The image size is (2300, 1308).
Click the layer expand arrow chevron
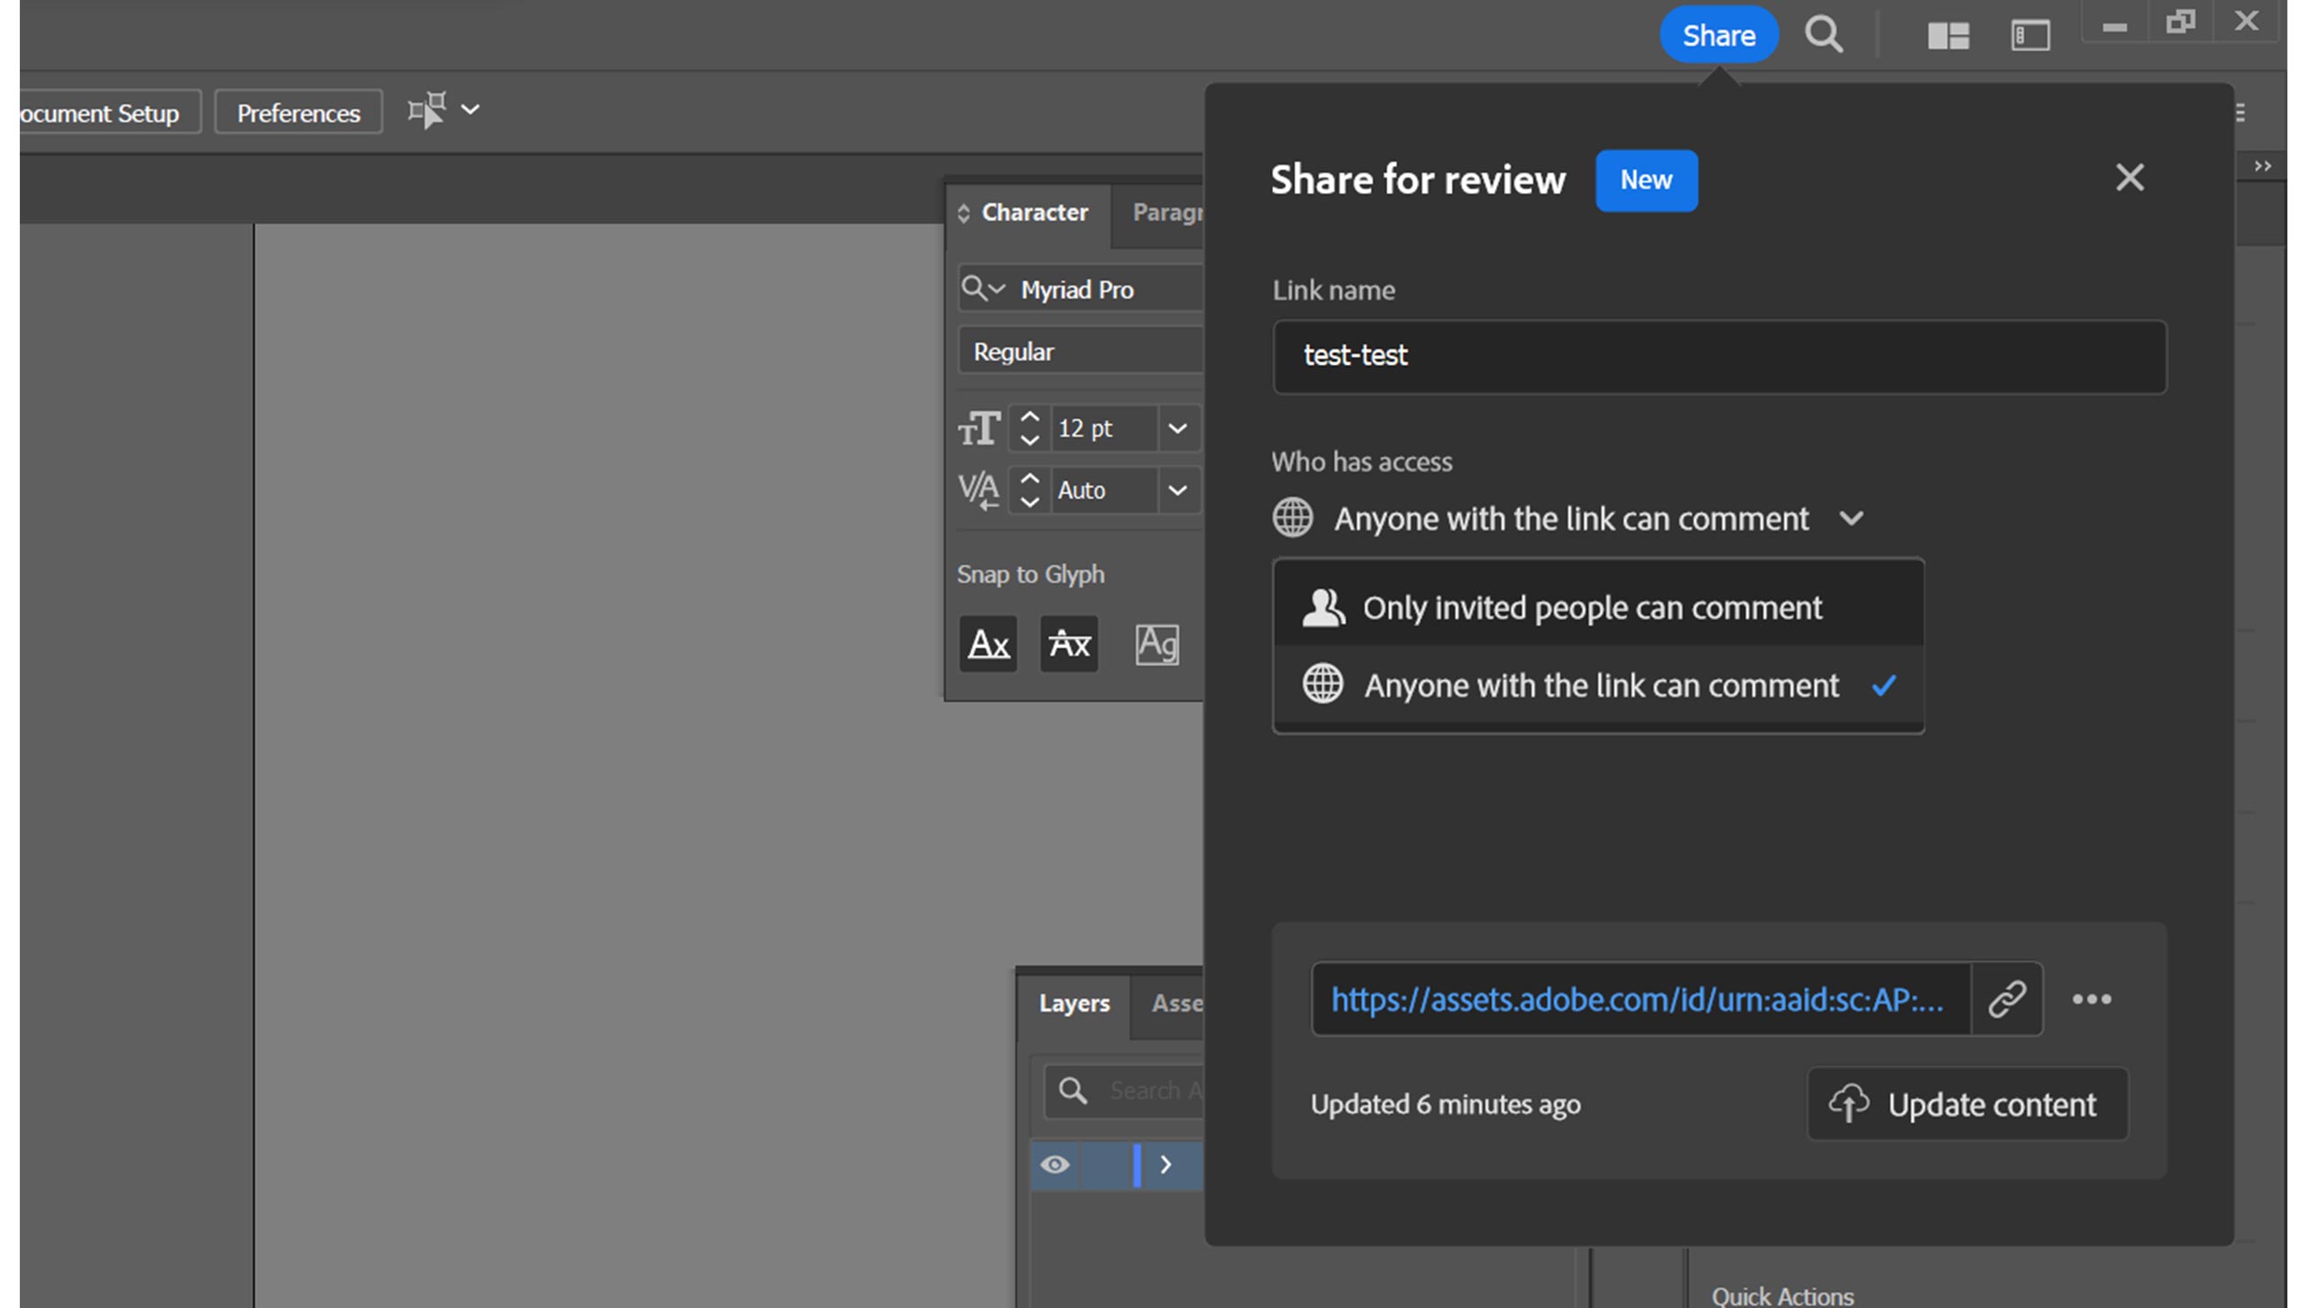click(x=1164, y=1162)
